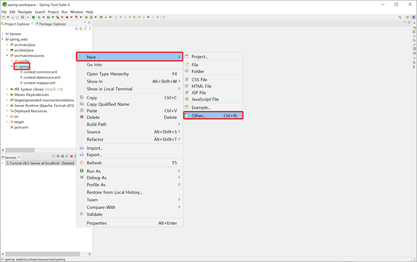Open the Build Path submenu

129,124
